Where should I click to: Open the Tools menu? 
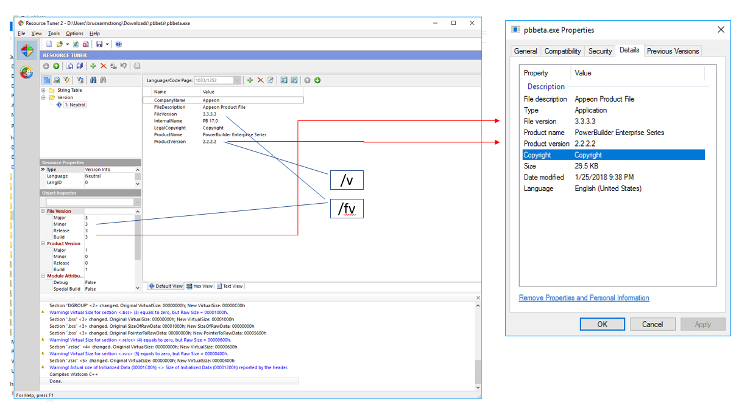click(x=54, y=33)
